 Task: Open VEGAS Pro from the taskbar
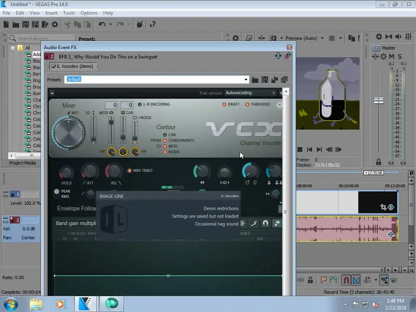(x=85, y=304)
